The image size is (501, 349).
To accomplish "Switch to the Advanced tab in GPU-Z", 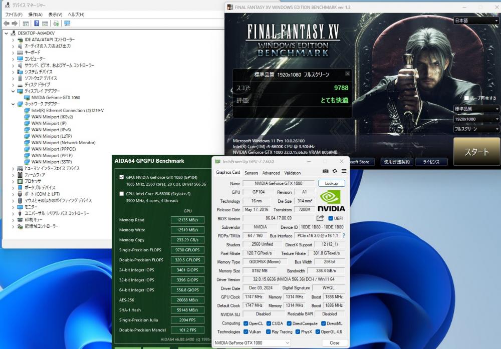I will point(271,173).
